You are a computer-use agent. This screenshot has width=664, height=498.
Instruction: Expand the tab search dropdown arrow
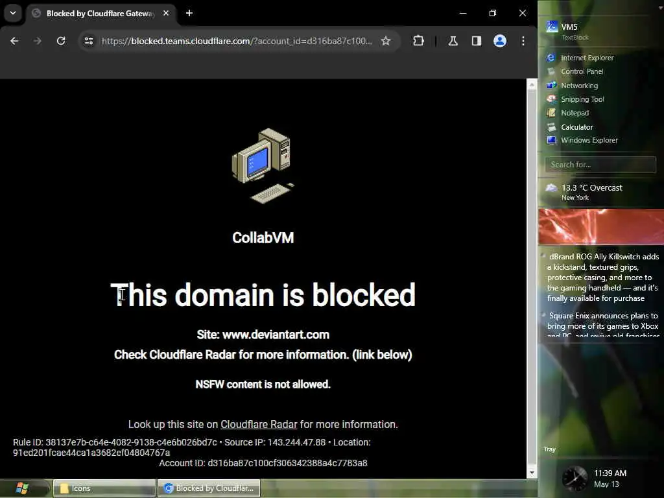(x=13, y=13)
